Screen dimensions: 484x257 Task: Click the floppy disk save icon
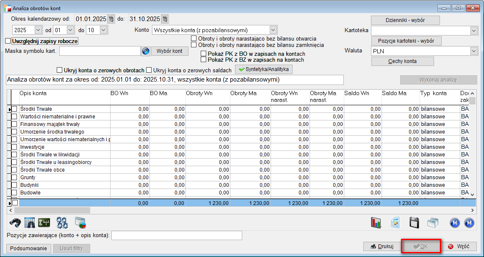point(414,222)
